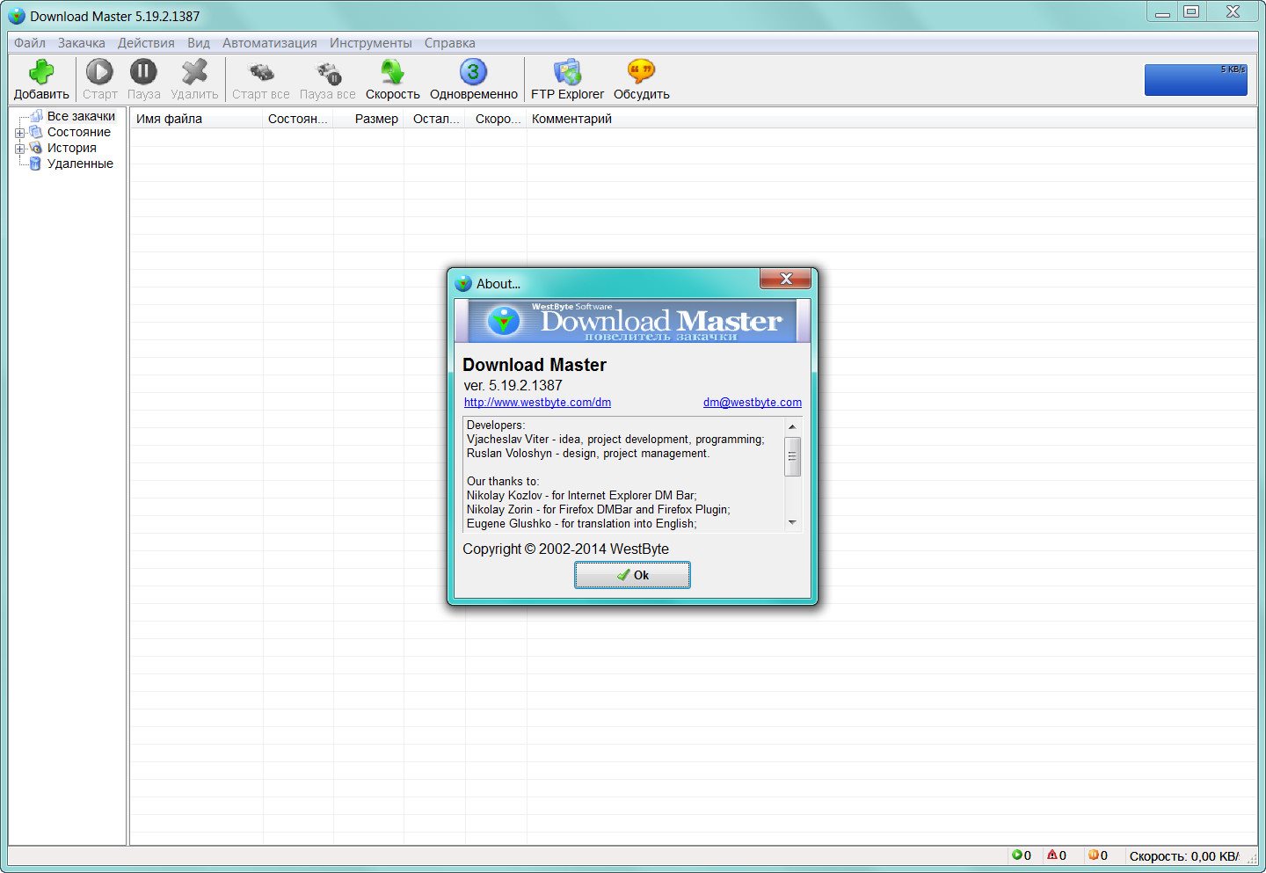The image size is (1266, 873).
Task: Open the Скорость speed selector
Action: 392,72
